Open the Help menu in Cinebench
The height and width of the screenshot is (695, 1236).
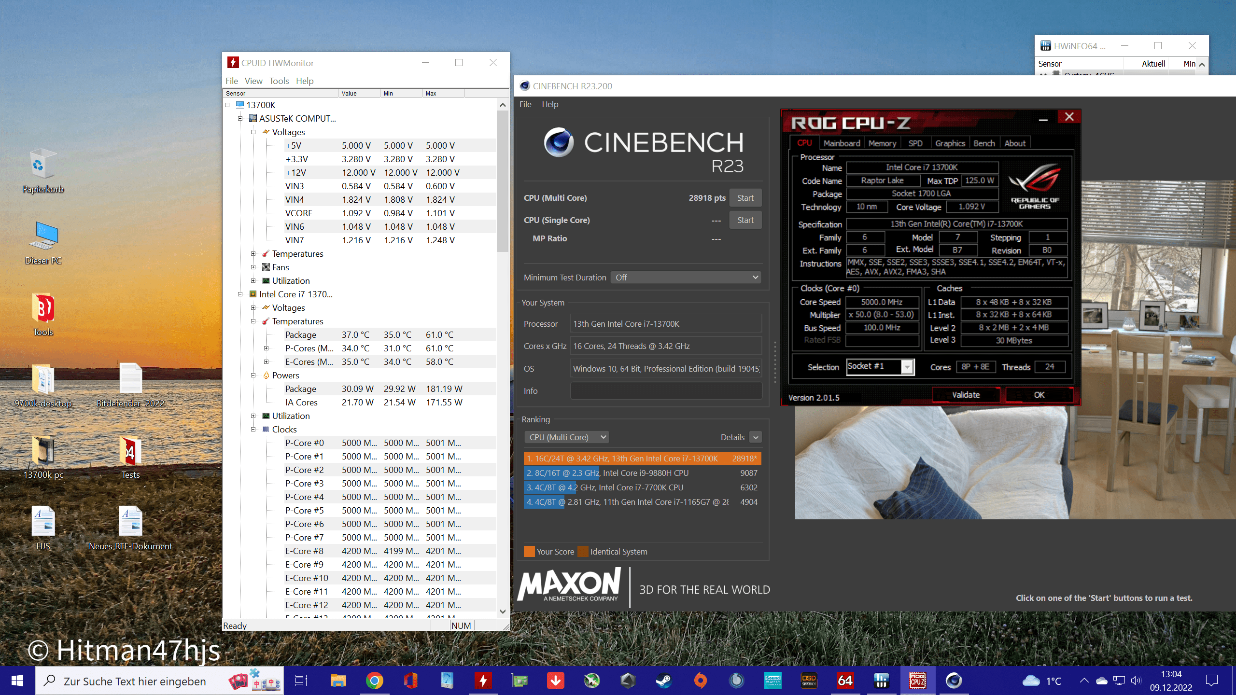[x=550, y=104]
